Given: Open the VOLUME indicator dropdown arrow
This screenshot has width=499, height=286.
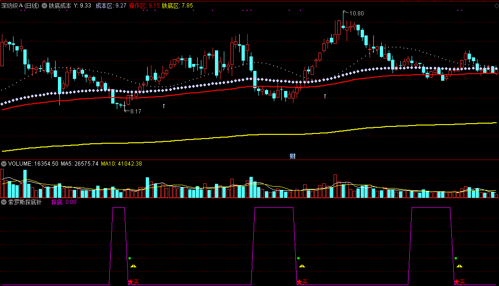Looking at the screenshot, I should pos(4,164).
